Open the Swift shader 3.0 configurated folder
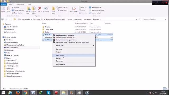 (16, 71)
